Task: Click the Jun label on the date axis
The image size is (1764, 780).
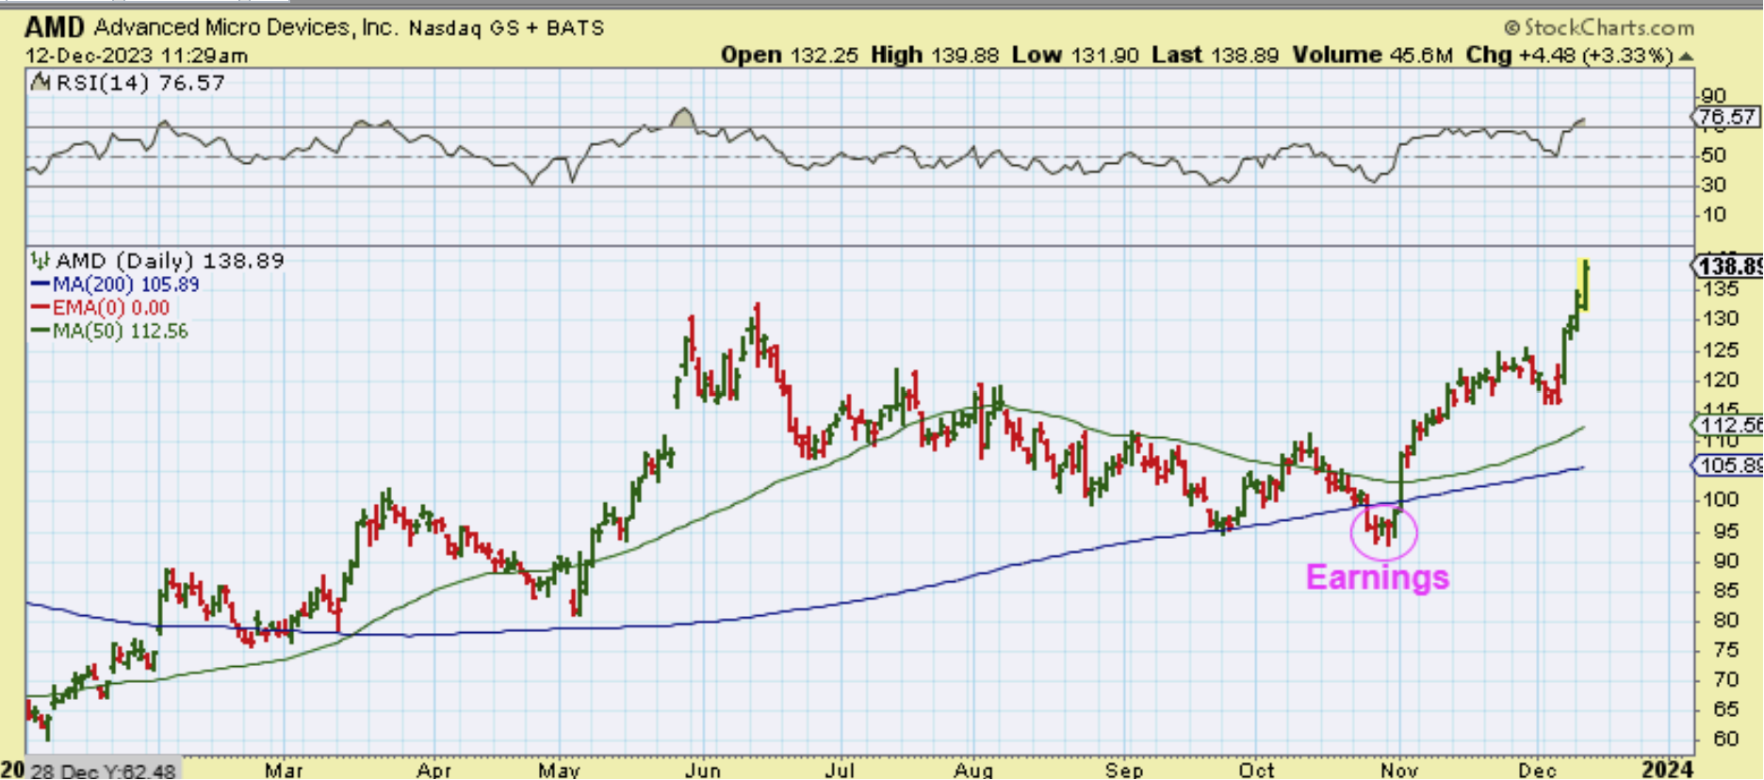Action: point(703,771)
